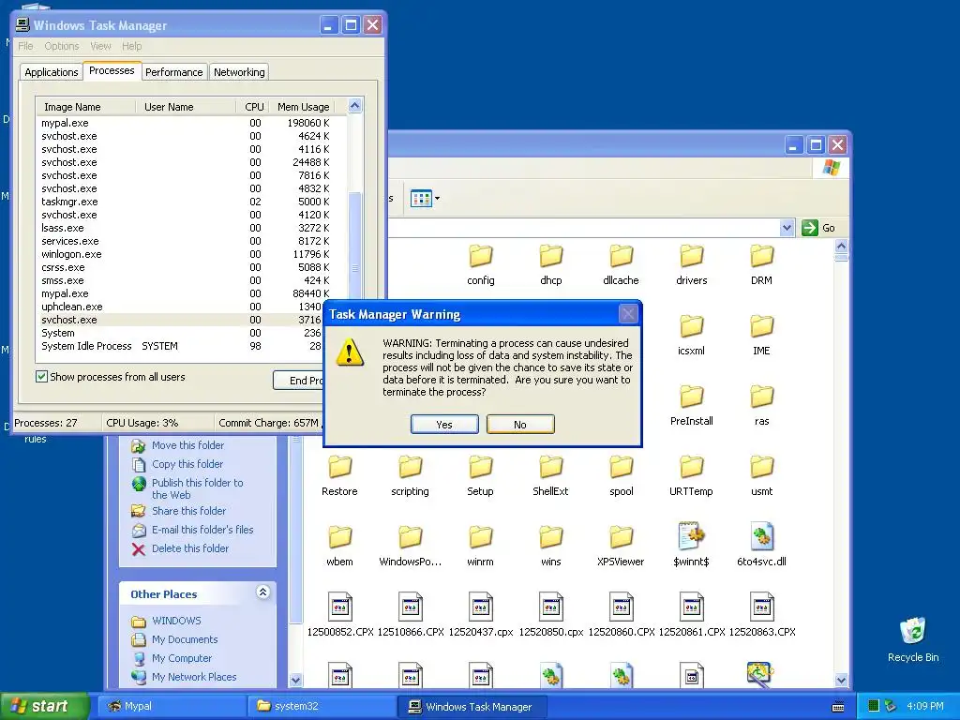Select the URTTemp folder

click(691, 475)
